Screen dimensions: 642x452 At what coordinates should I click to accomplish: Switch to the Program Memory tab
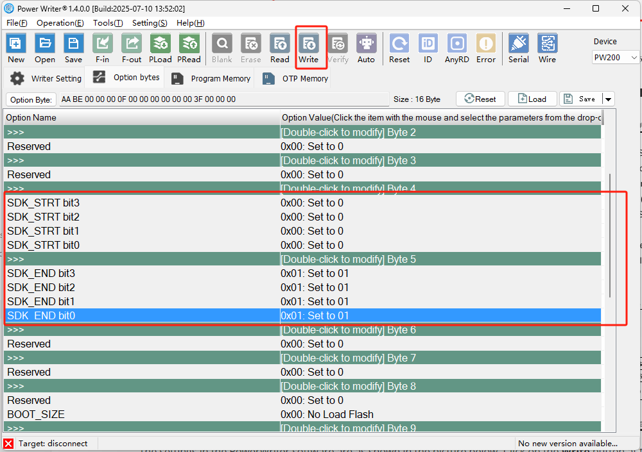tap(211, 78)
